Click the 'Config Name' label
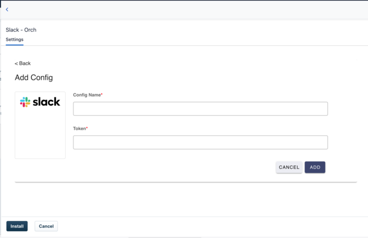368x238 pixels. (x=87, y=95)
